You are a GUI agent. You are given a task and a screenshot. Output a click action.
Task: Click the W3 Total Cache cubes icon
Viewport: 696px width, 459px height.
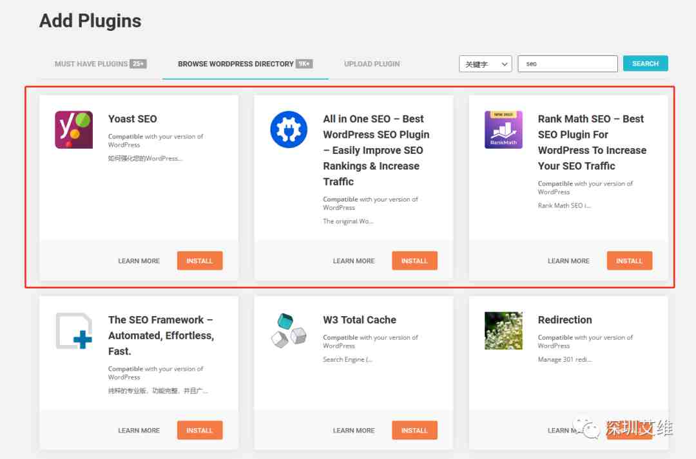[289, 331]
